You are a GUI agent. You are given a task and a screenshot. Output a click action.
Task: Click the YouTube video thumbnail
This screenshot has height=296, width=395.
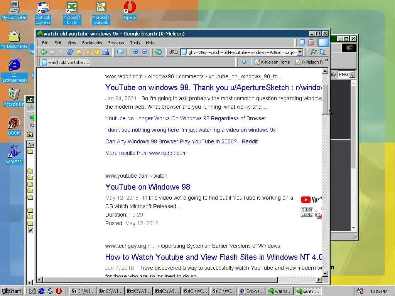pyautogui.click(x=311, y=207)
